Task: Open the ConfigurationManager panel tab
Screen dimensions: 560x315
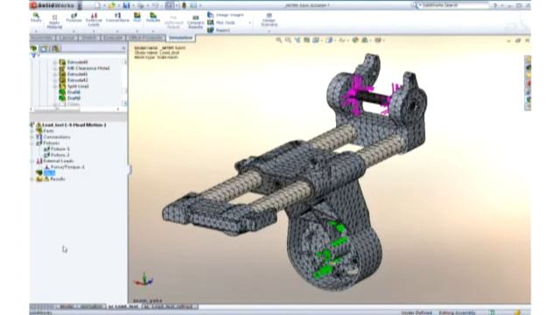Action: click(x=55, y=49)
